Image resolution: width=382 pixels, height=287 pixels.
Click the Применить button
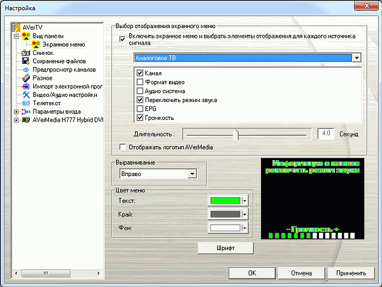351,273
